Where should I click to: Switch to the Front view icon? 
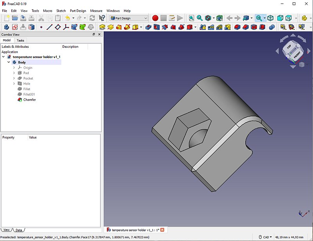coord(280,18)
